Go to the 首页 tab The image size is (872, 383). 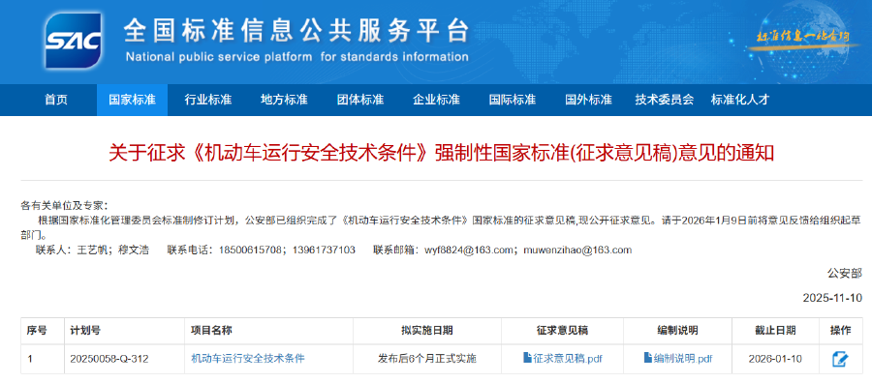pos(56,100)
